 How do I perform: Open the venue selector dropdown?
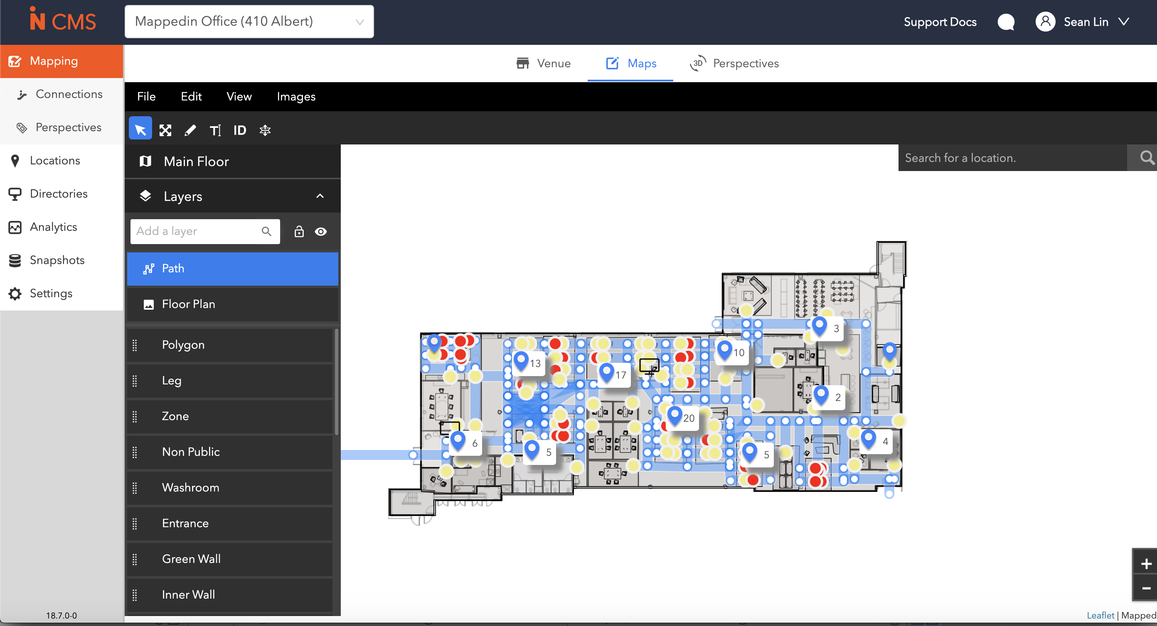[249, 22]
